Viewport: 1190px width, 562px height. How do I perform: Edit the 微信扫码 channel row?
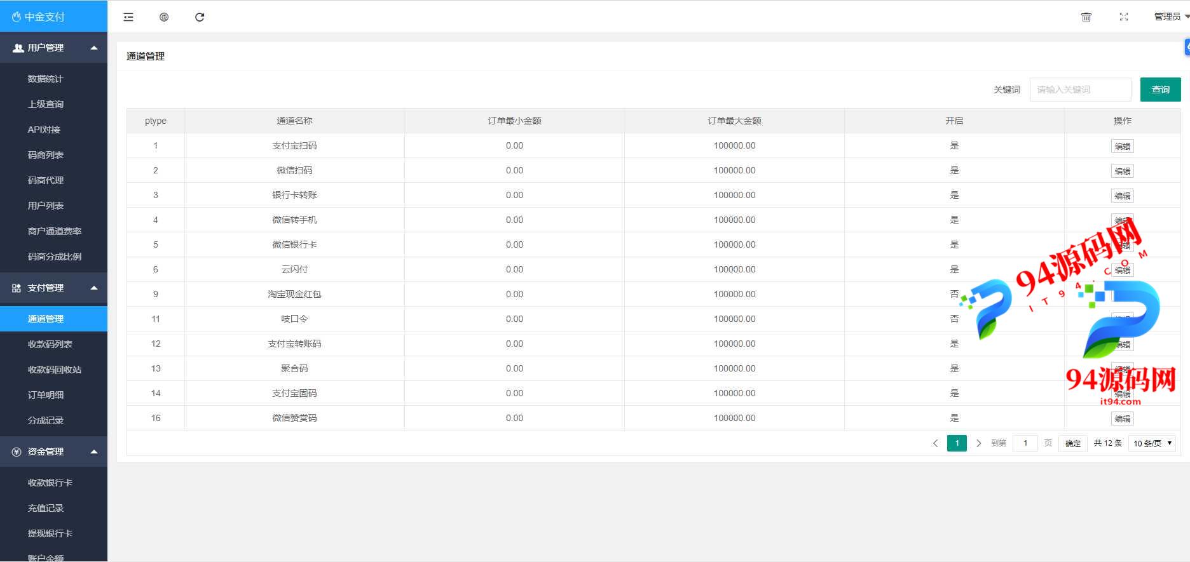1122,171
